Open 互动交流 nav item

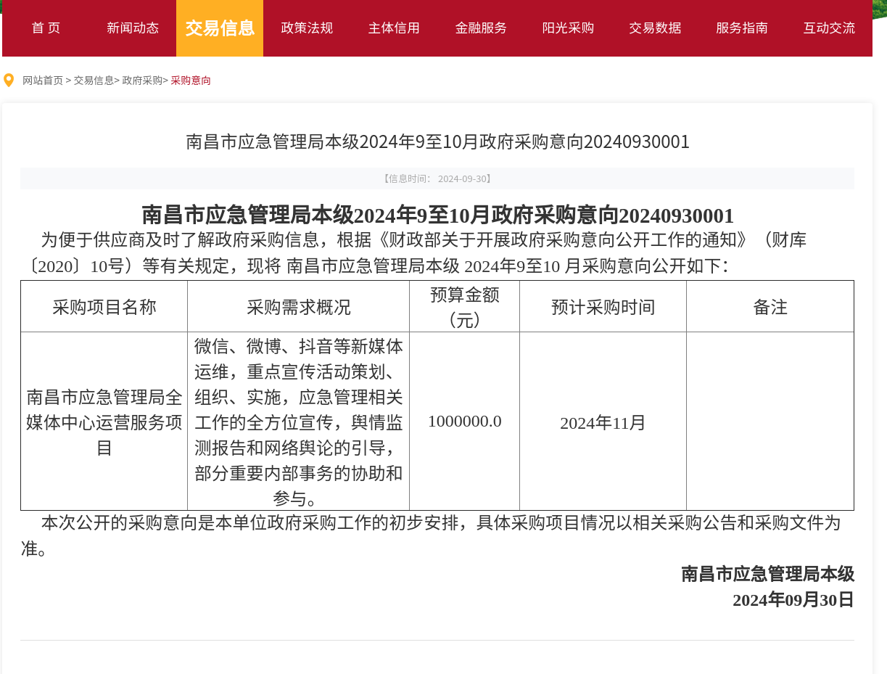(829, 28)
